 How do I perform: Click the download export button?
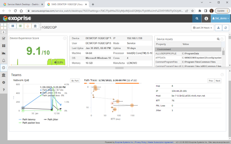(x=218, y=28)
